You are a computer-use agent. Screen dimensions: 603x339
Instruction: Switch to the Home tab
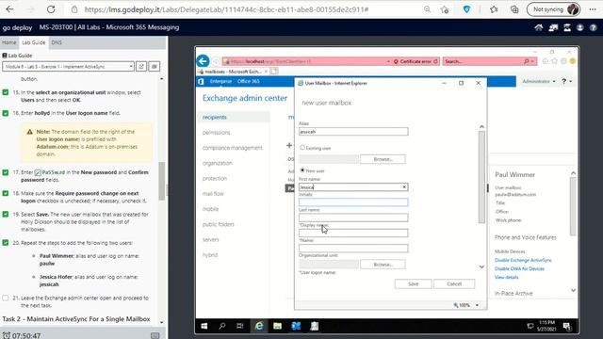[x=8, y=42]
